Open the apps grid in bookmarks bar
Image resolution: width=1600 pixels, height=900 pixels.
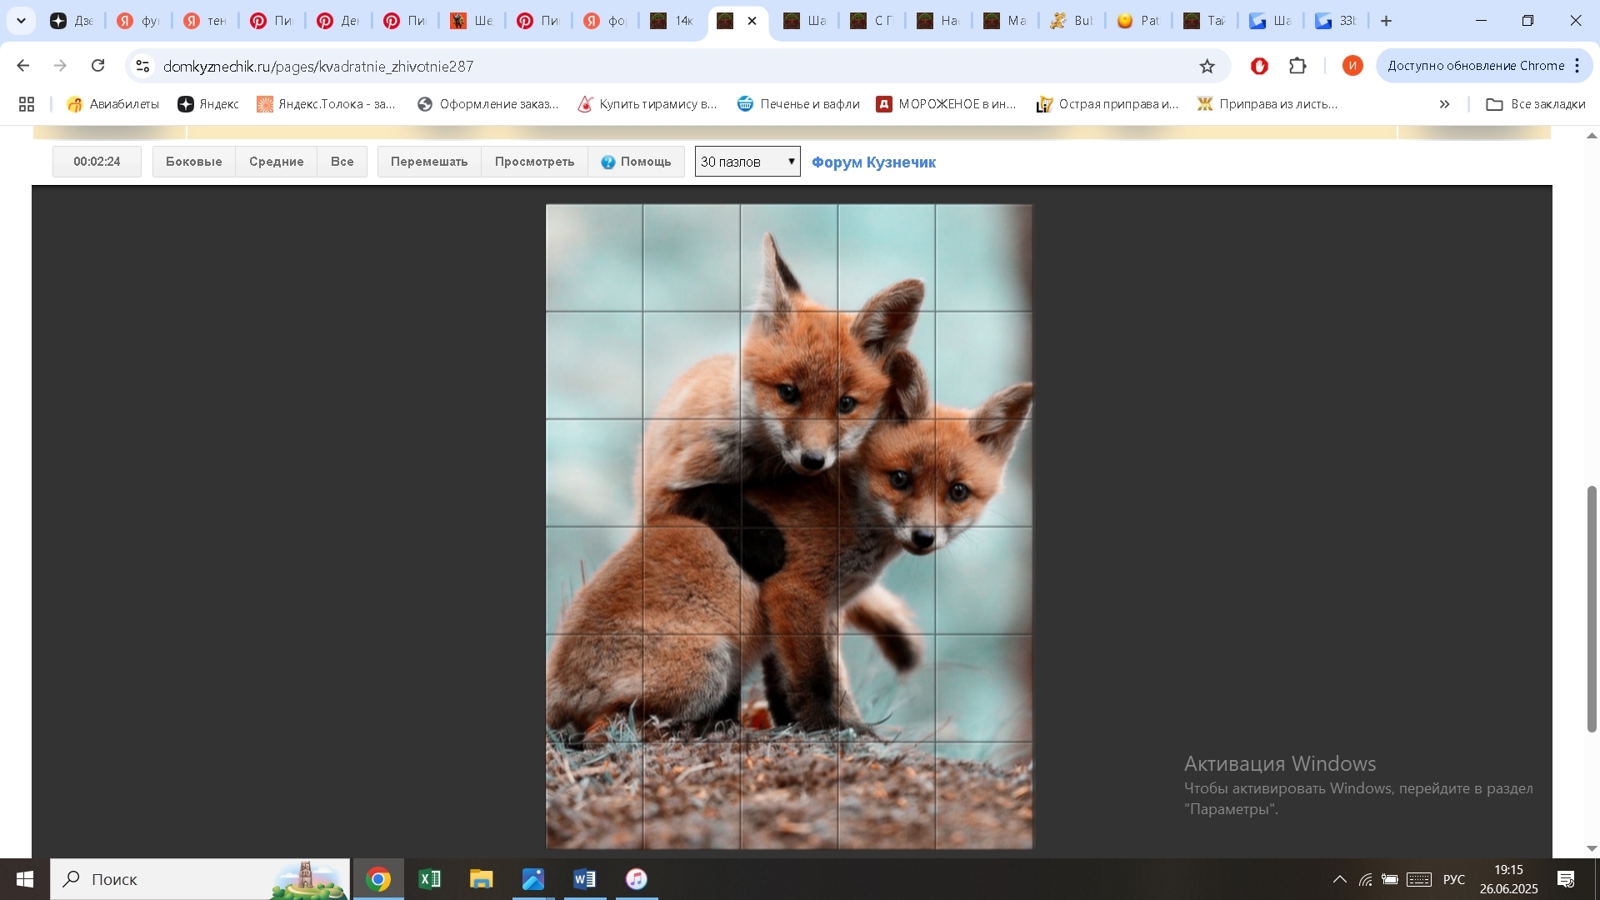click(x=27, y=104)
